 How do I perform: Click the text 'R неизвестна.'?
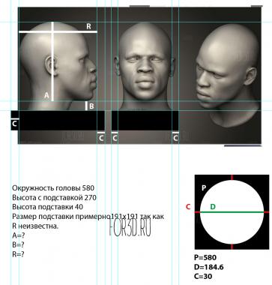point(35,226)
